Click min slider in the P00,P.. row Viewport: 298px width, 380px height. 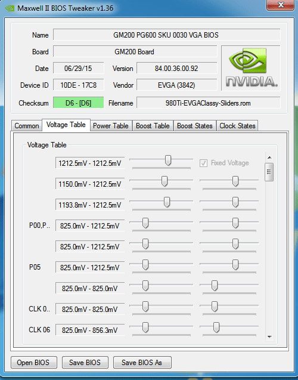145,223
